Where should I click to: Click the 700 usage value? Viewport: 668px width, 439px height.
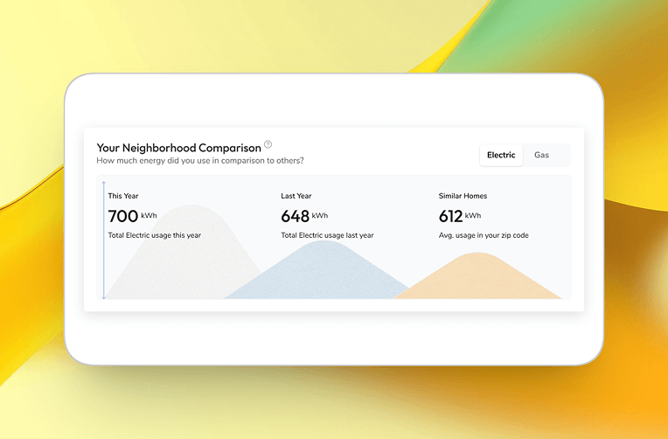(x=122, y=216)
